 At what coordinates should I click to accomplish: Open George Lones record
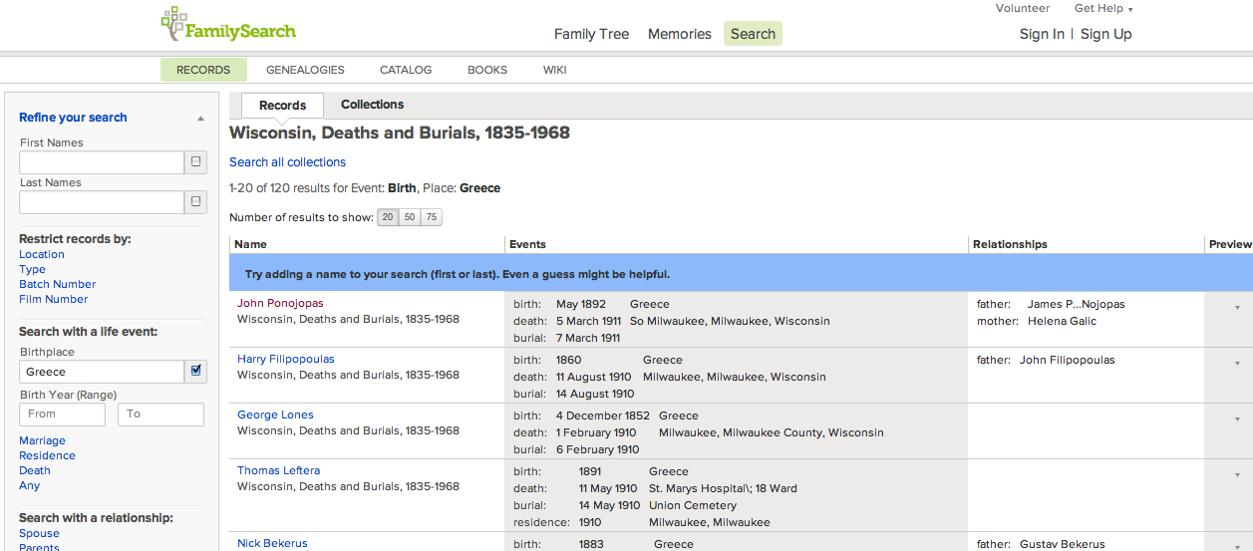coord(275,414)
